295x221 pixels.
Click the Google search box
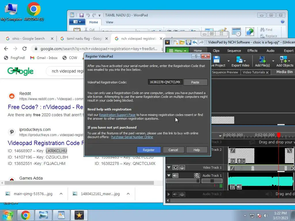(65, 71)
